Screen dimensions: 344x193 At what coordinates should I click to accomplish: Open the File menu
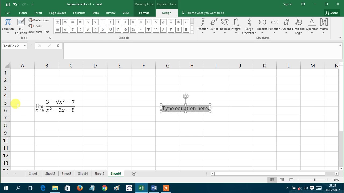point(8,13)
